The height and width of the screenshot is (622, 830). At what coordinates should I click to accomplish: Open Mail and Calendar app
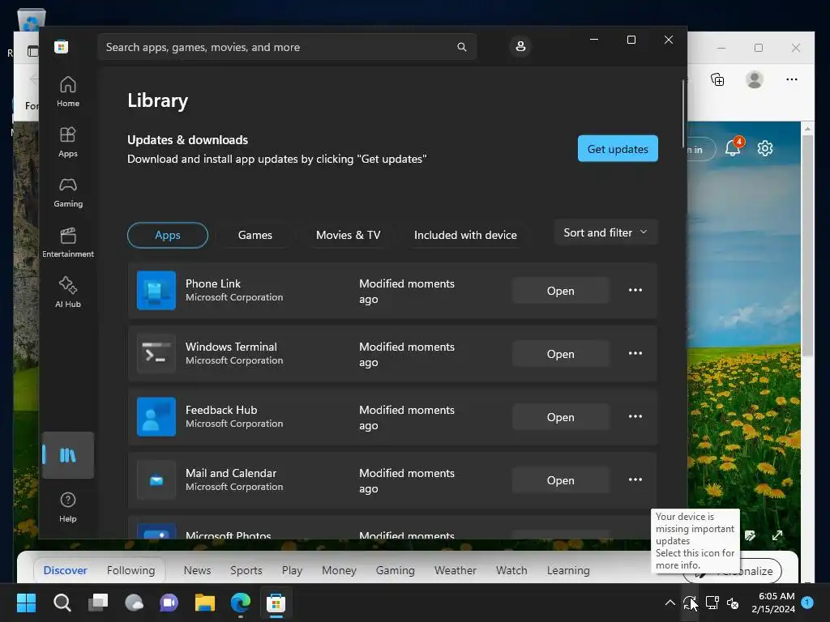point(561,480)
